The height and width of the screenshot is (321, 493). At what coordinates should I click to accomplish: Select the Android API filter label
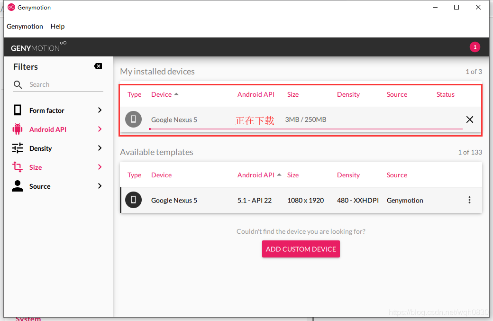click(48, 129)
